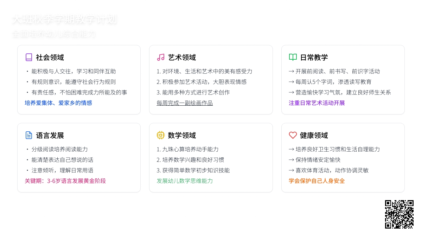This screenshot has width=422, height=237.
Task: Click the 社会领域 card heading
Action: tap(50, 57)
